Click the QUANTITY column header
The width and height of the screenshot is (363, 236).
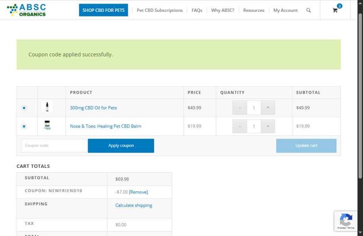tap(232, 92)
